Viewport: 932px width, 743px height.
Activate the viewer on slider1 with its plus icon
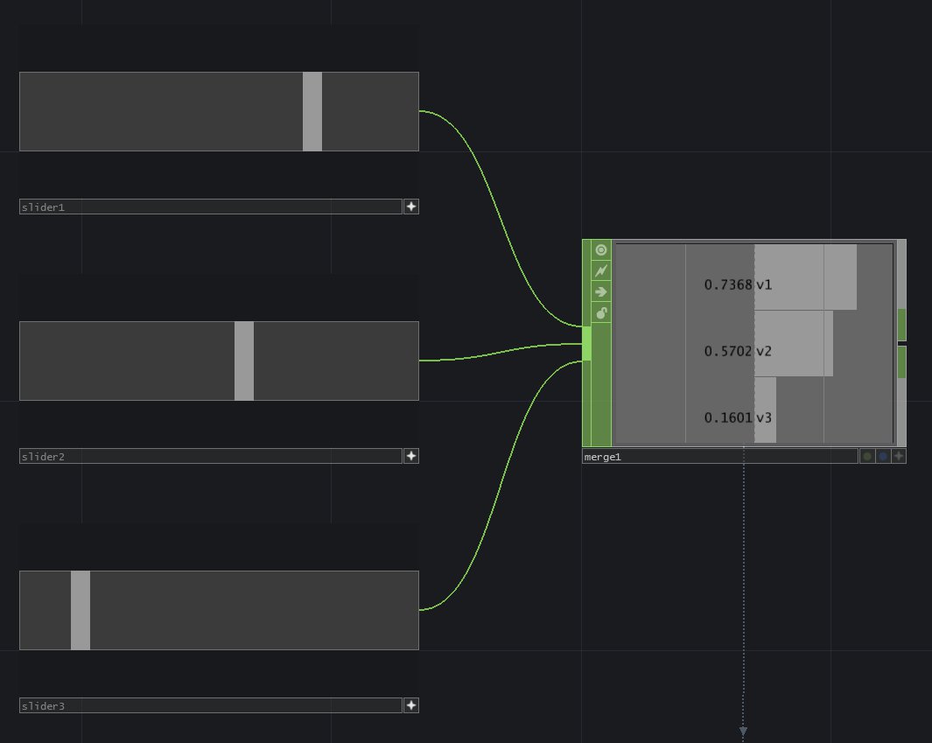point(411,207)
